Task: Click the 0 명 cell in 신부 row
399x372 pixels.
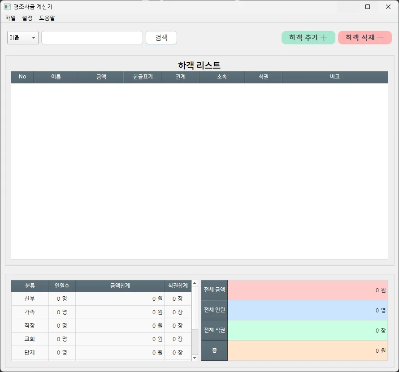Action: (x=62, y=298)
